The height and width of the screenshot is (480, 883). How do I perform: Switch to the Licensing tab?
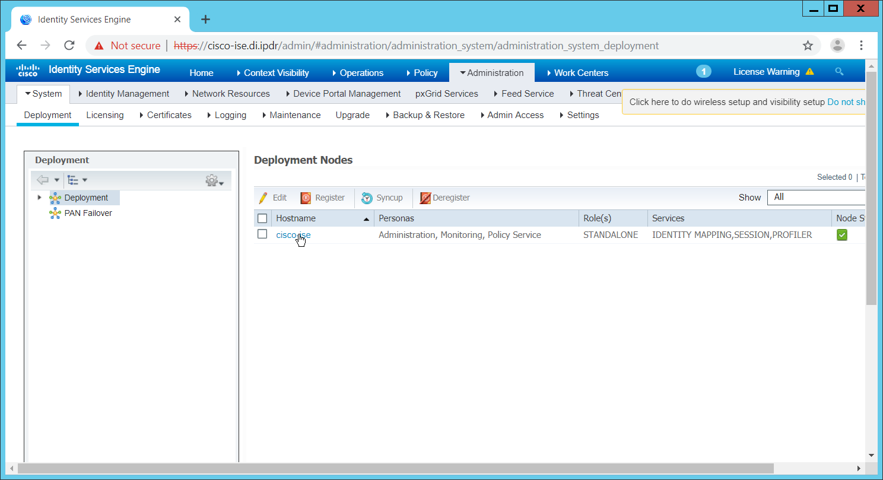pos(105,115)
